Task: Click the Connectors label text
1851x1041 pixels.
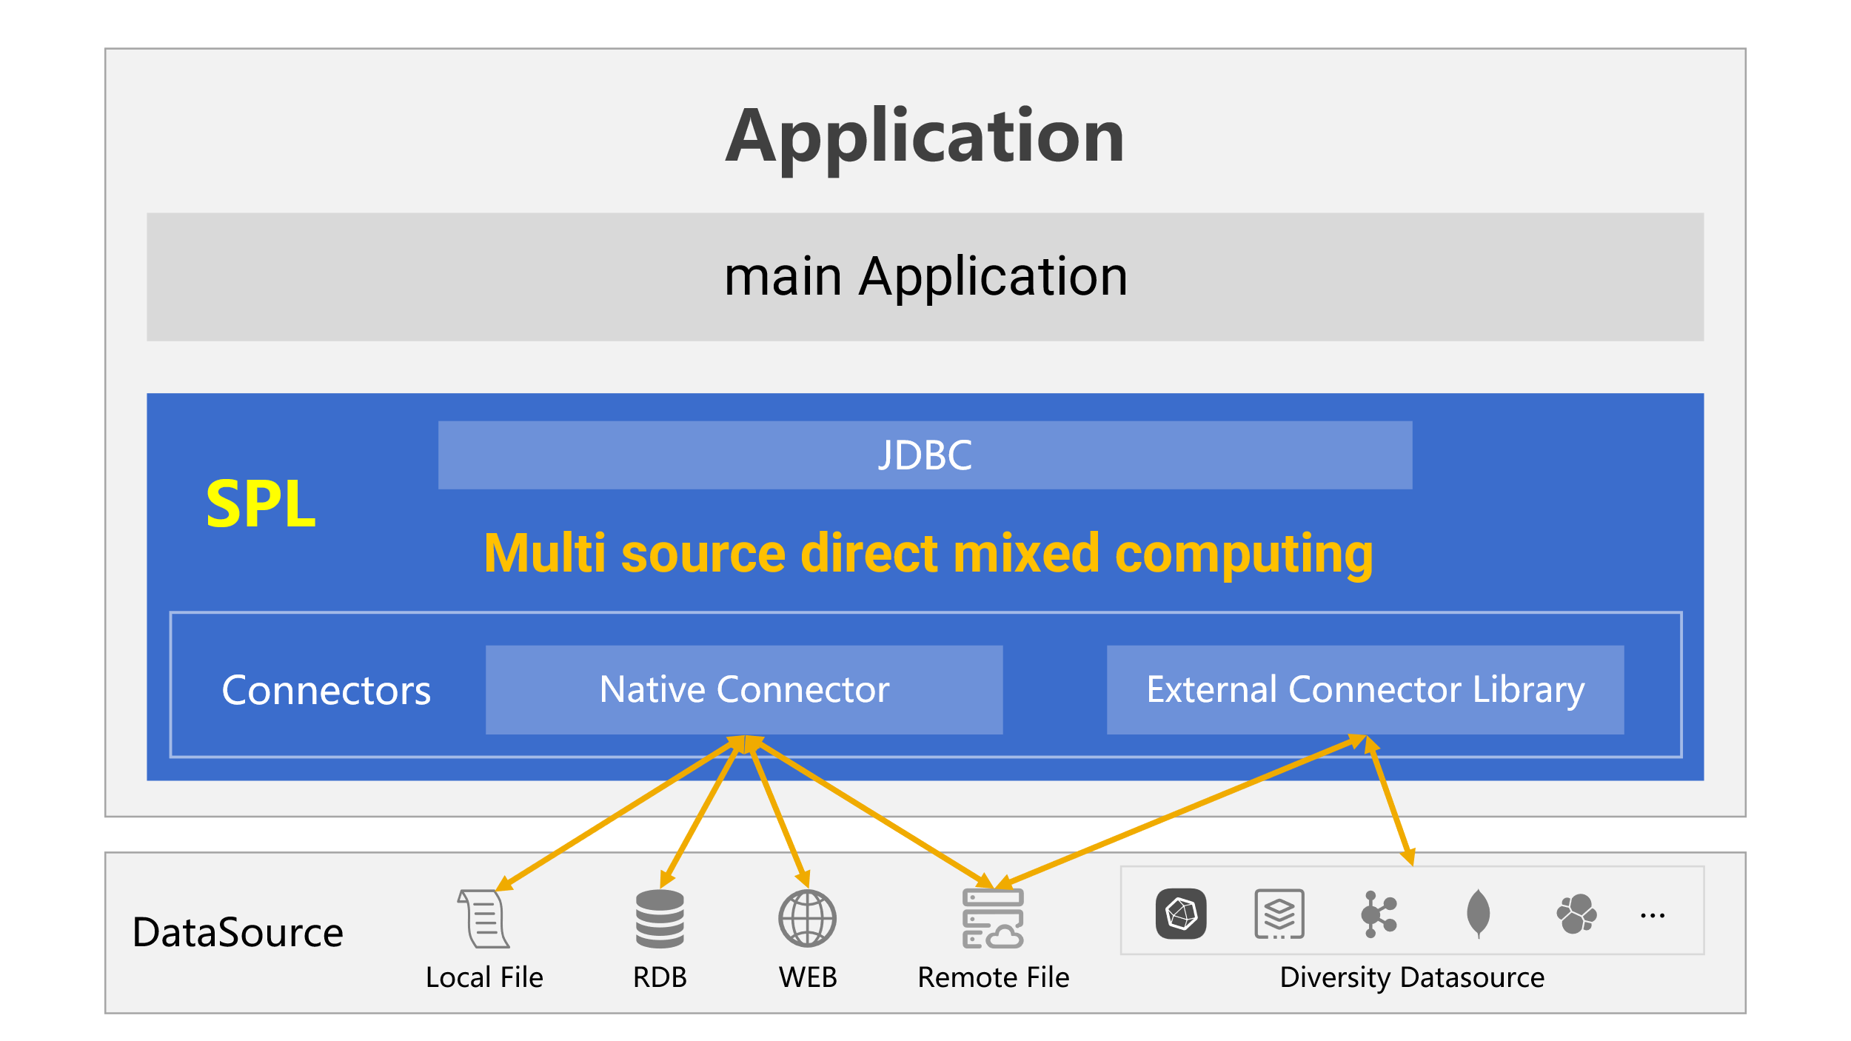Action: [x=326, y=691]
